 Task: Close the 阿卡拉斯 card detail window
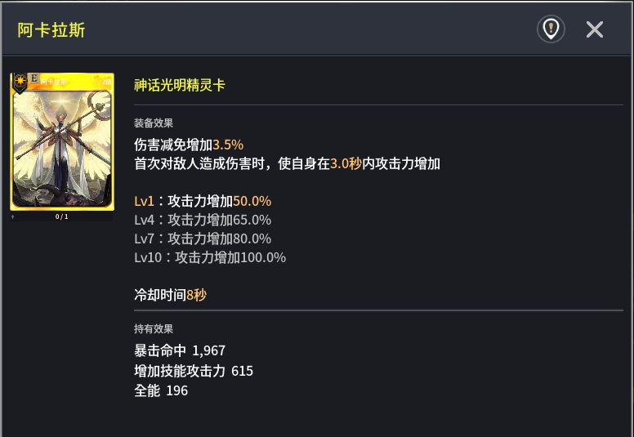click(x=595, y=29)
